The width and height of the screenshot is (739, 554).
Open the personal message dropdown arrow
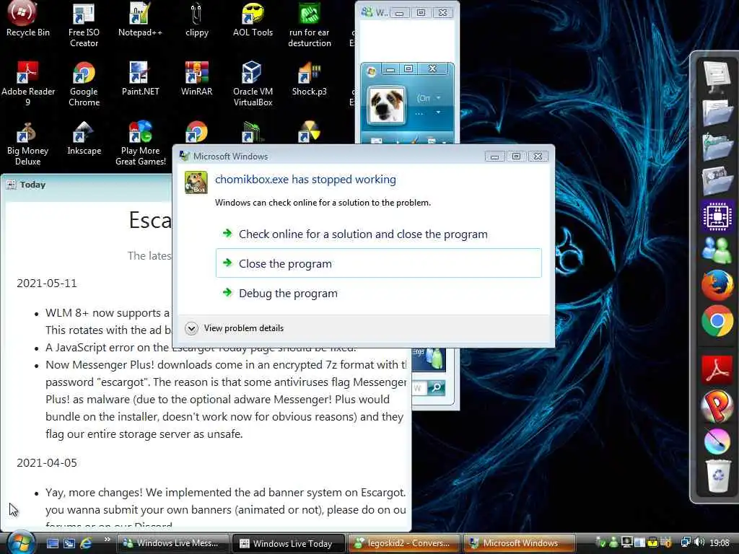click(x=438, y=112)
